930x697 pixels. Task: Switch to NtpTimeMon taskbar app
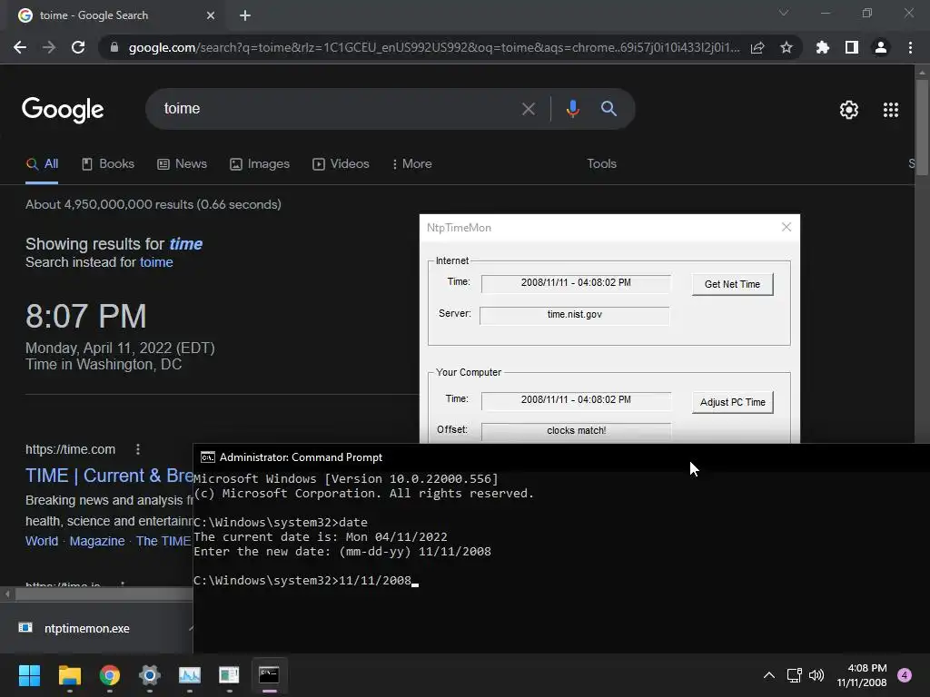(x=229, y=675)
